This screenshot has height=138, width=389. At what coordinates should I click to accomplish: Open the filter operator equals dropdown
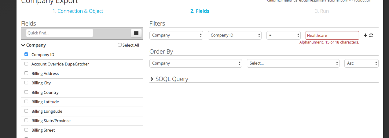[284, 35]
